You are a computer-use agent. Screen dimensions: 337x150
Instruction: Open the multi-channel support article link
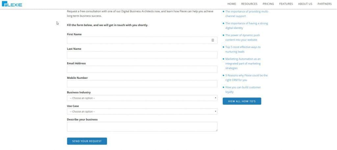pyautogui.click(x=246, y=14)
